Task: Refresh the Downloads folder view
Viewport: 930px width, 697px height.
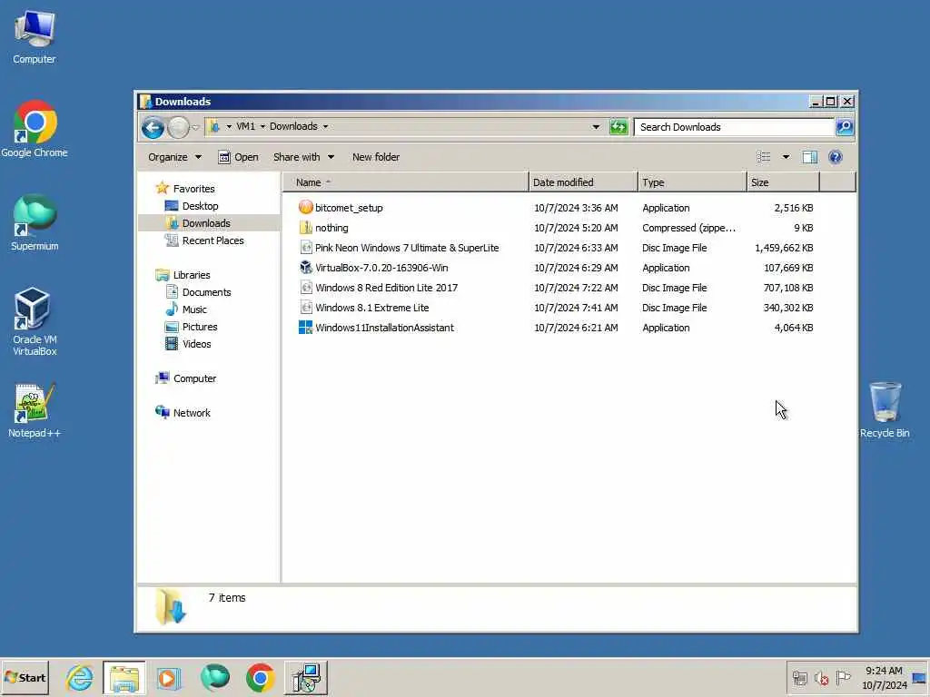Action: pos(618,127)
